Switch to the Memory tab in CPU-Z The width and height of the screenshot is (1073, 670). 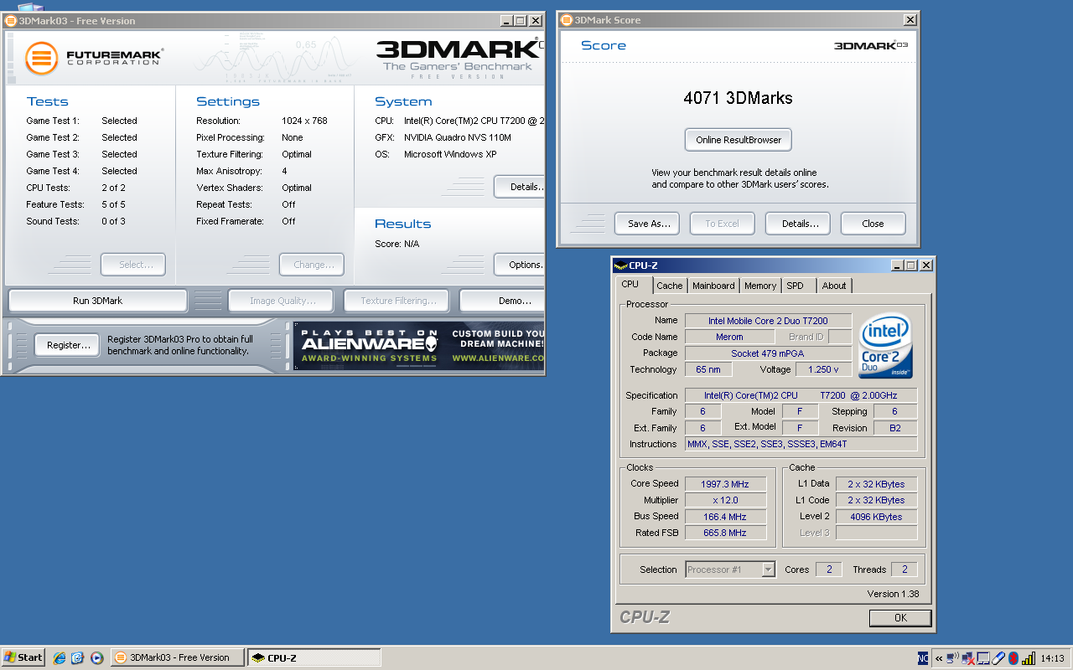760,286
